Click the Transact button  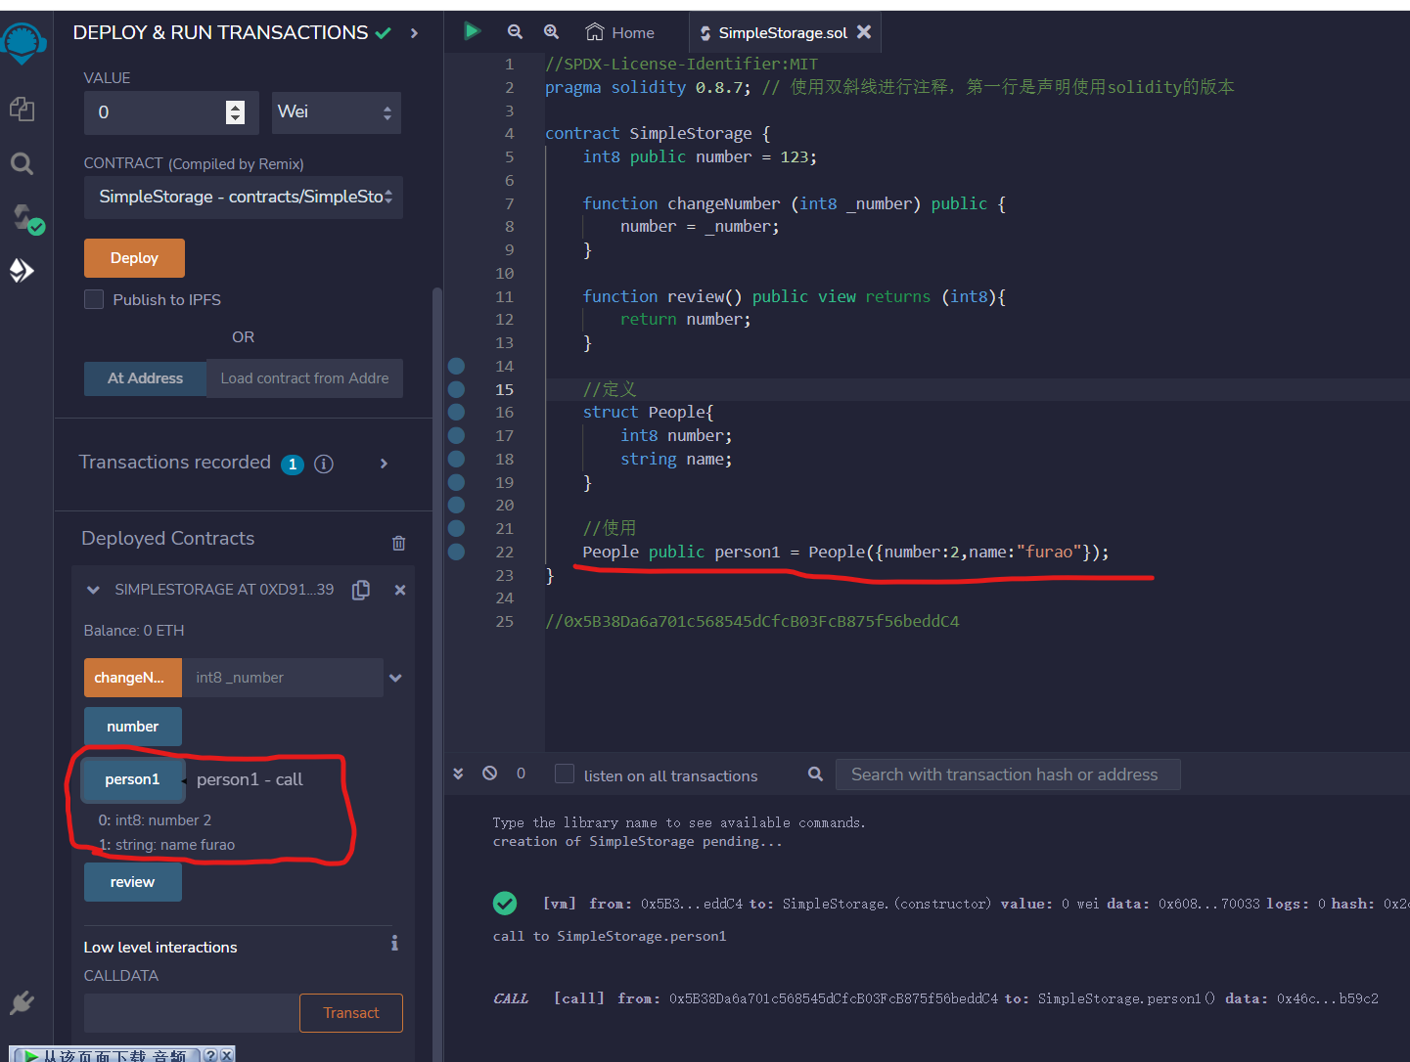(x=351, y=1013)
